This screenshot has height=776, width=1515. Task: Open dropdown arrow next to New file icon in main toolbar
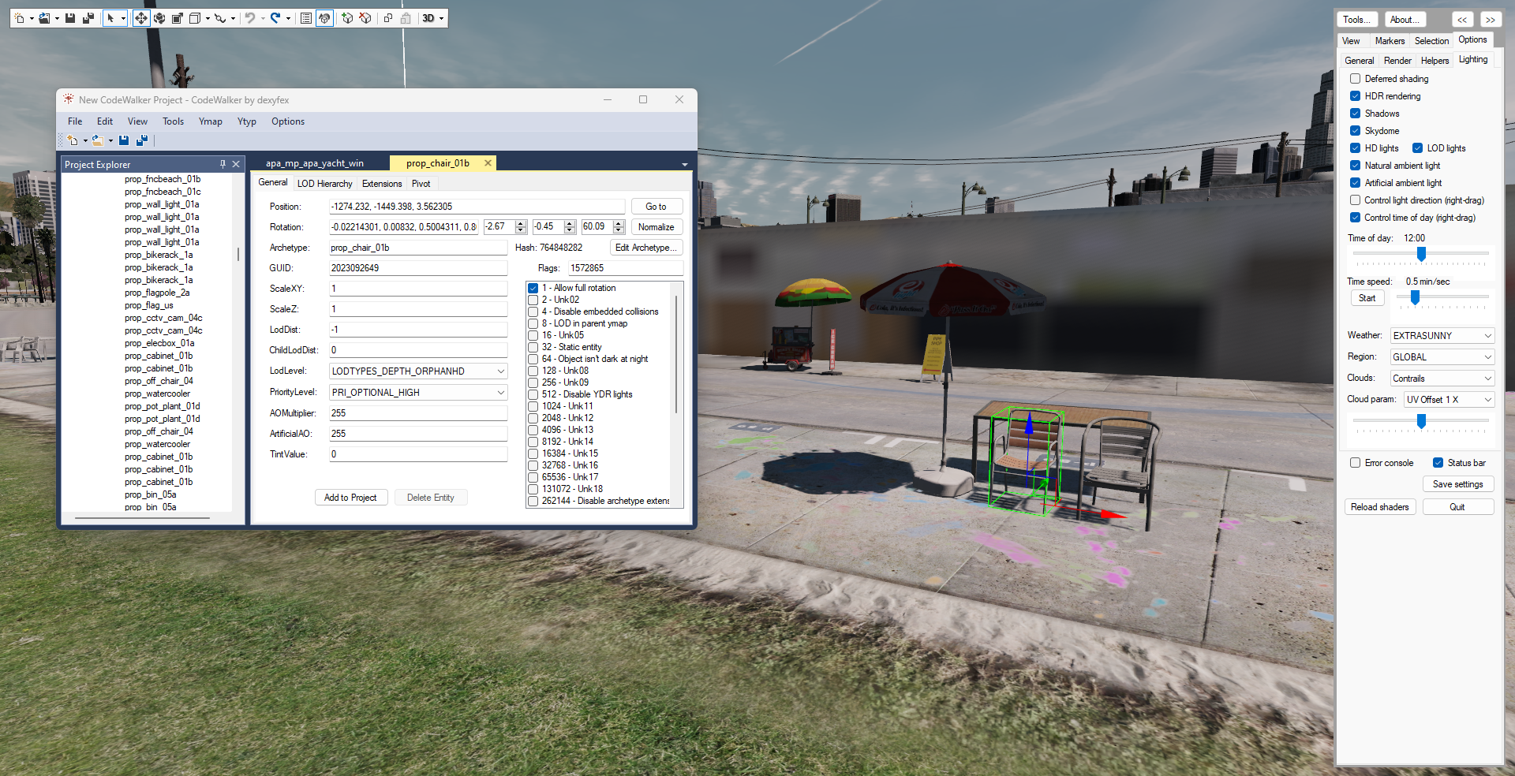[x=32, y=18]
